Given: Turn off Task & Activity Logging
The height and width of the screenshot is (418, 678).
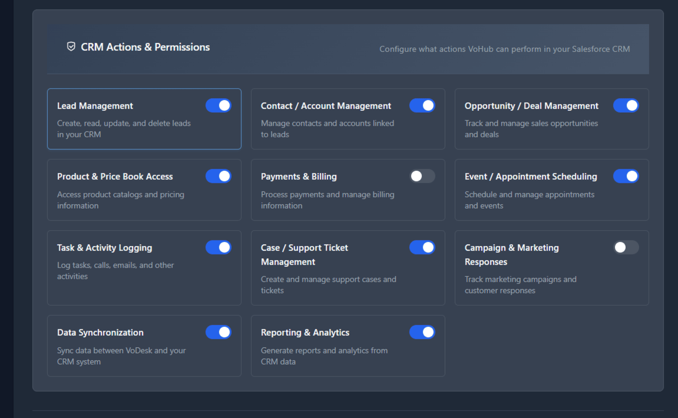Looking at the screenshot, I should click(218, 247).
